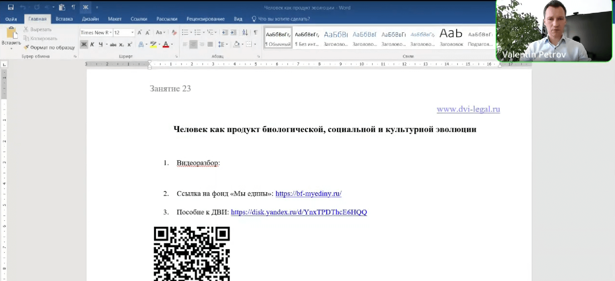
Task: Open the text effects A menu
Action: [x=141, y=45]
